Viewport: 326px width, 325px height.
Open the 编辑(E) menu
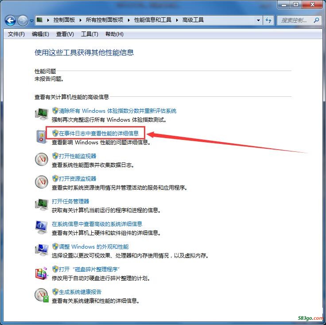coord(40,34)
